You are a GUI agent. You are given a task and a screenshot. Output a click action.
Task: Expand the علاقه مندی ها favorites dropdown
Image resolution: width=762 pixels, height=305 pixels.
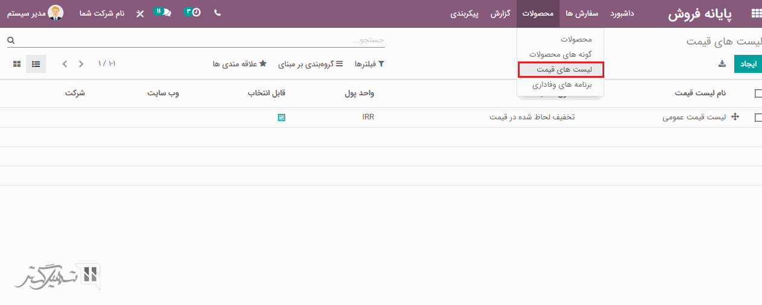[x=239, y=64]
